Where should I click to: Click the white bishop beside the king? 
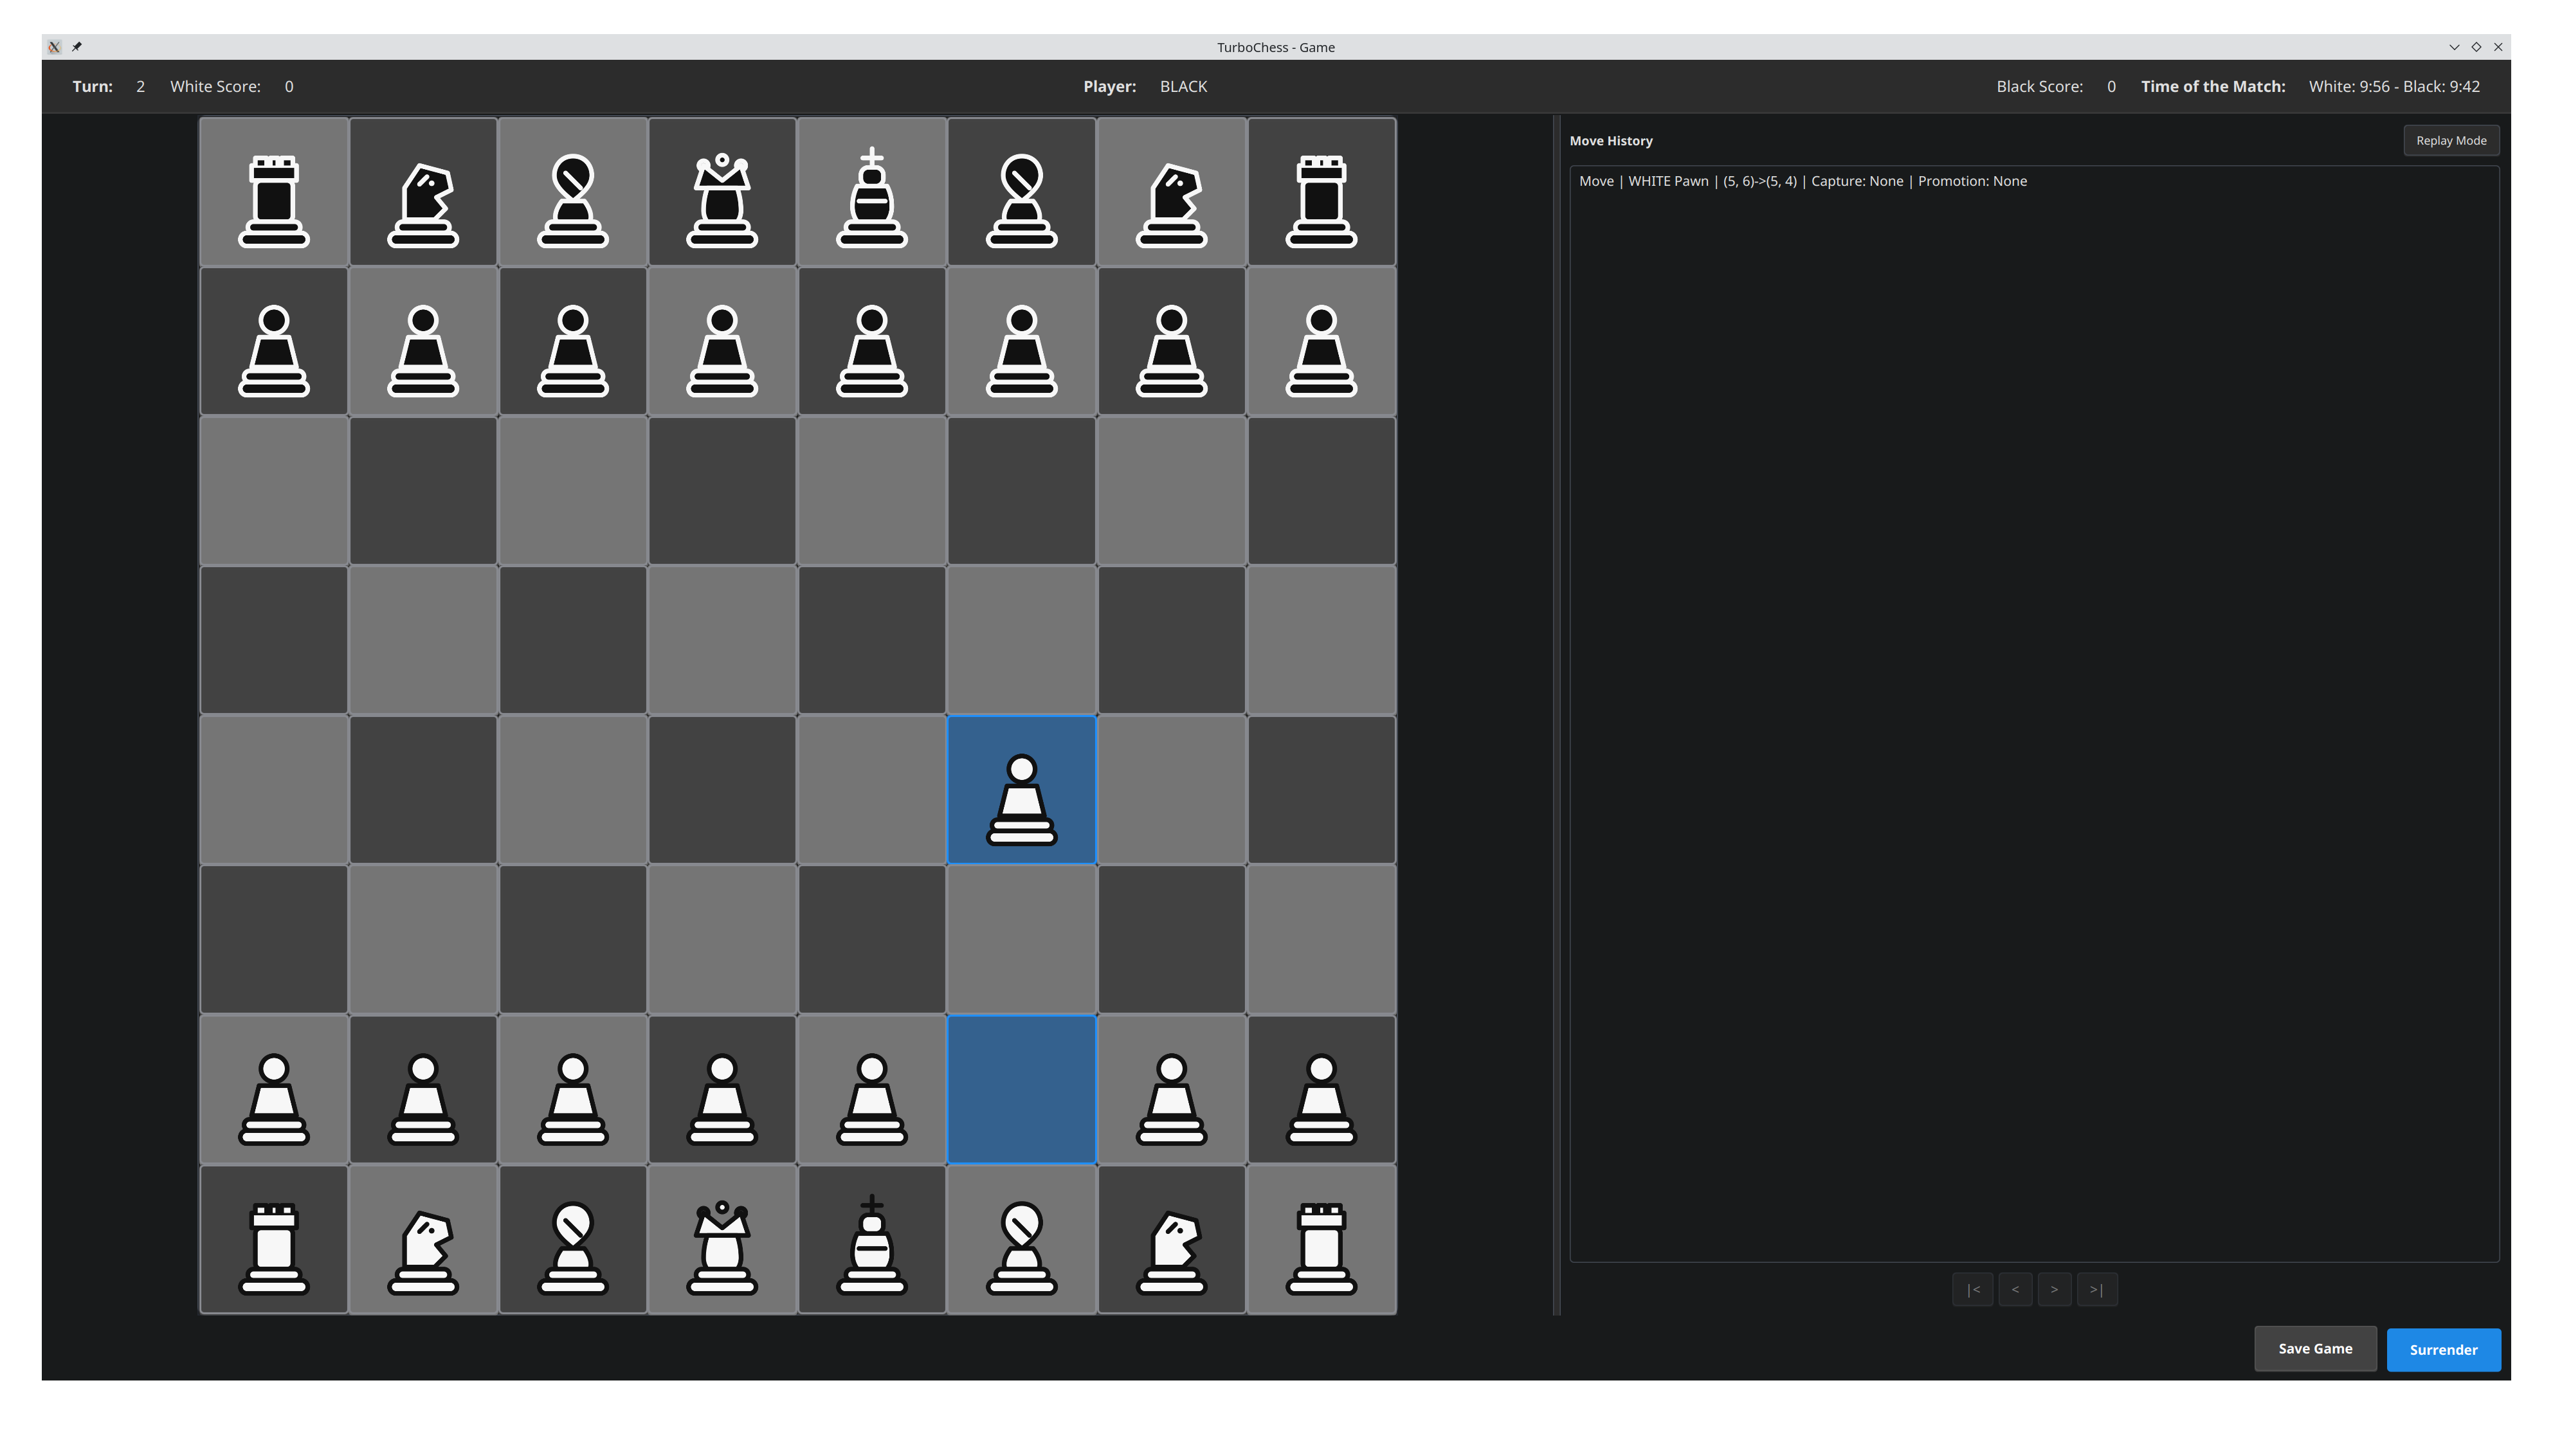pos(1022,1240)
